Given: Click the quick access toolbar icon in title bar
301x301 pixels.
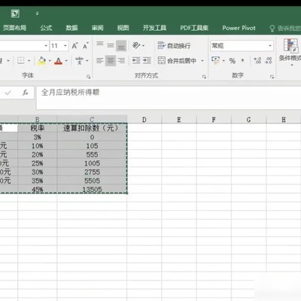Looking at the screenshot, I should point(15,14).
